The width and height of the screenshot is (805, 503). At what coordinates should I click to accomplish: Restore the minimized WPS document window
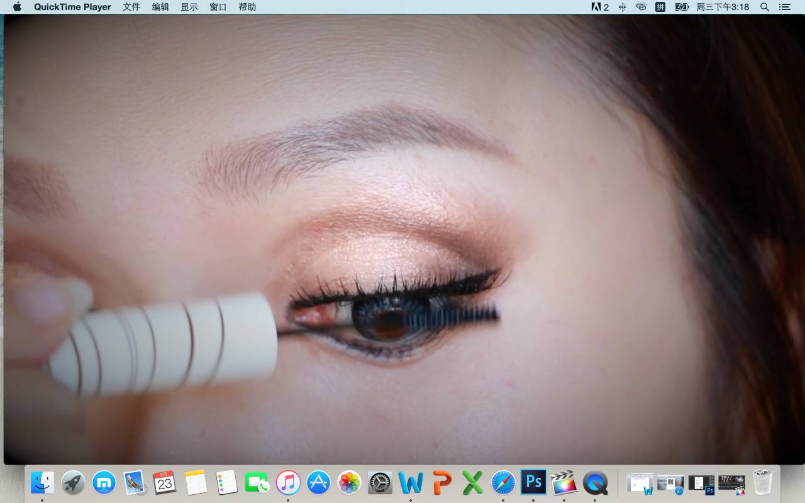point(640,484)
